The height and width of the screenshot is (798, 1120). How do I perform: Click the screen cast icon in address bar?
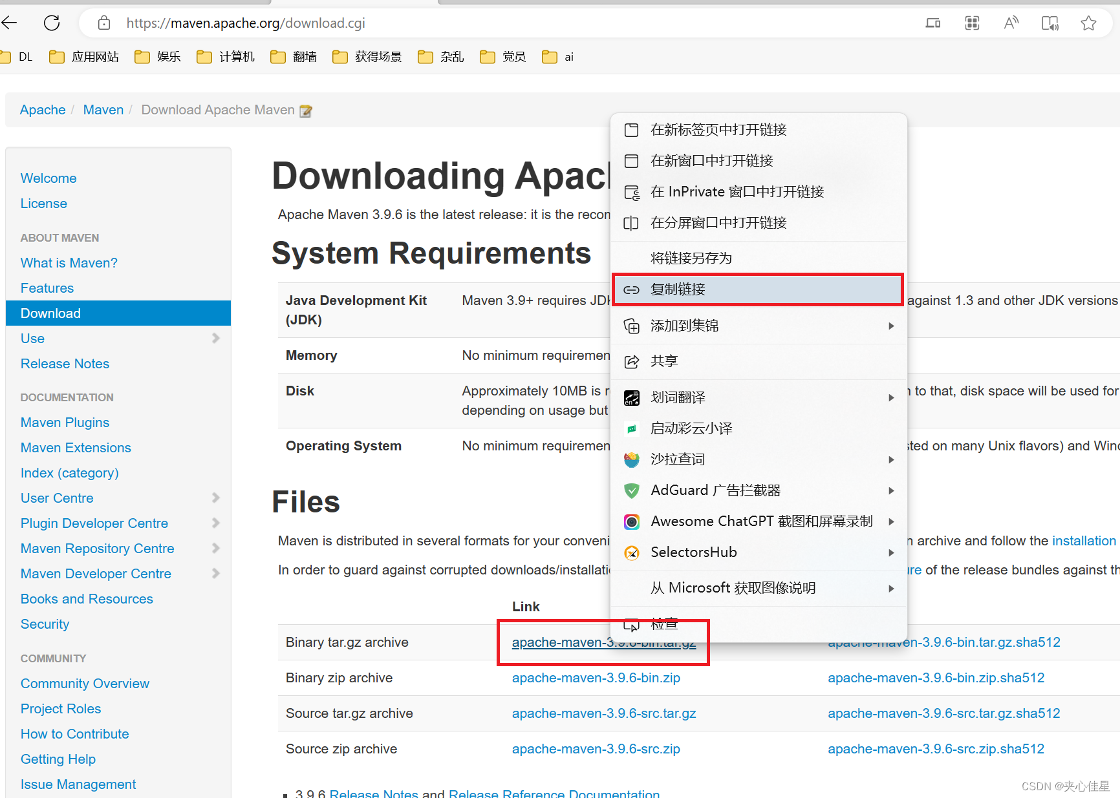933,23
